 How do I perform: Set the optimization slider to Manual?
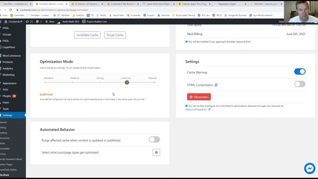155,83
